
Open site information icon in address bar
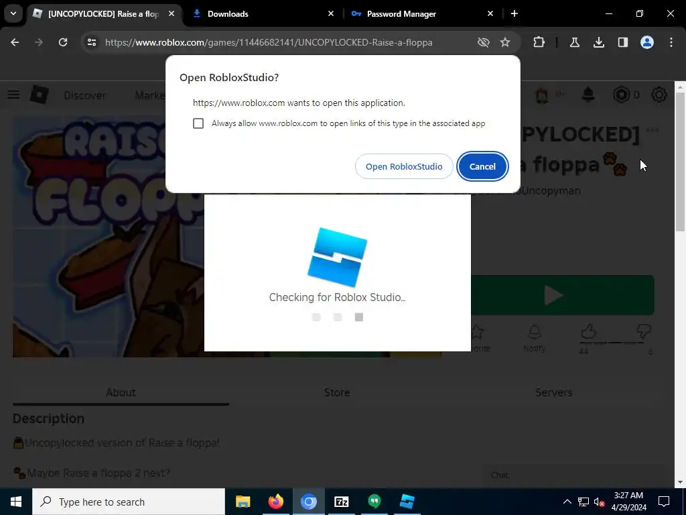click(x=91, y=42)
